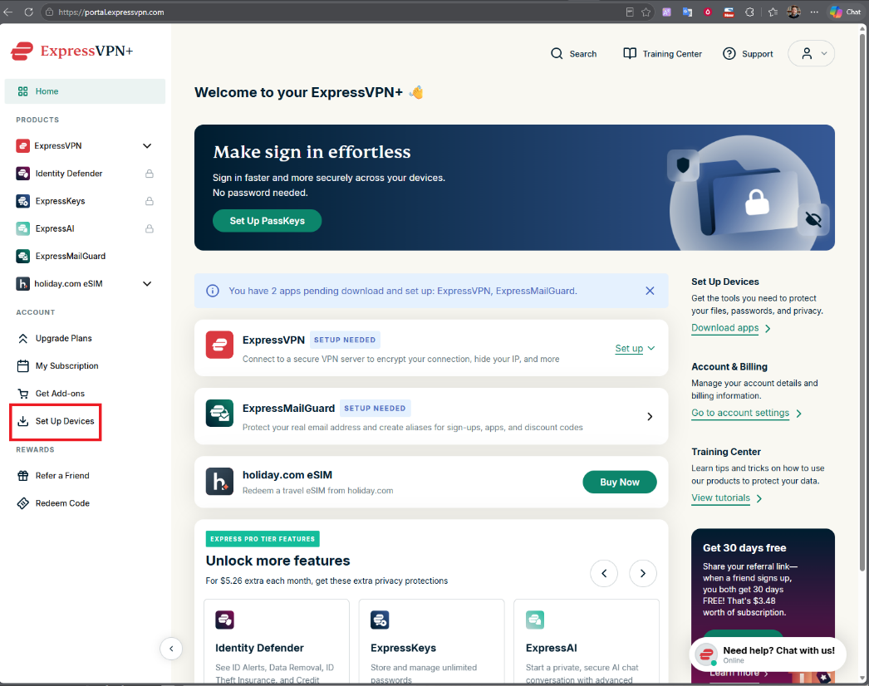Open the Copilot Chat icon in the browser

pyautogui.click(x=845, y=12)
